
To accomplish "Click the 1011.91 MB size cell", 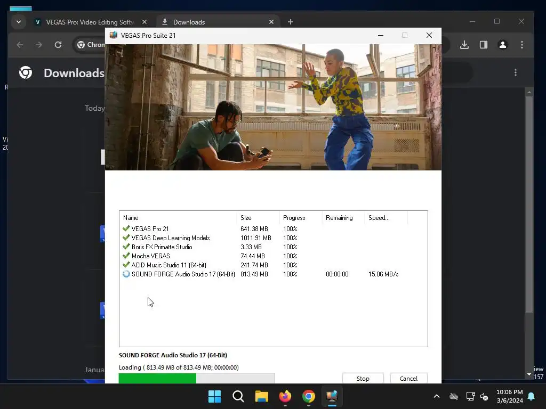I will click(255, 238).
